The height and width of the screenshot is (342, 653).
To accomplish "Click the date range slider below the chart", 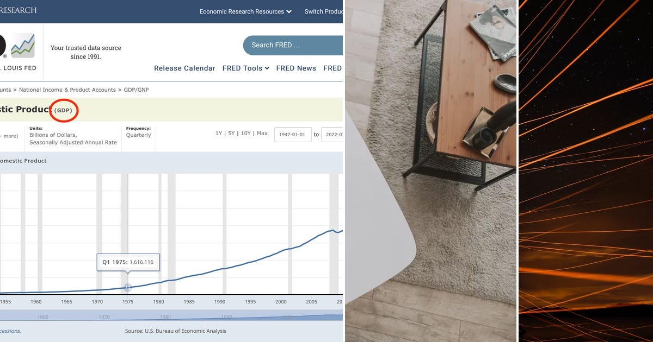I will pos(171,316).
